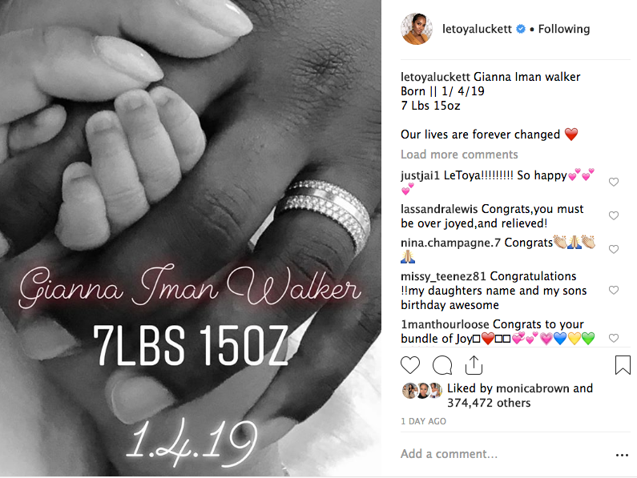This screenshot has width=637, height=478.
Task: Expand thread with Load more comments
Action: tap(459, 155)
